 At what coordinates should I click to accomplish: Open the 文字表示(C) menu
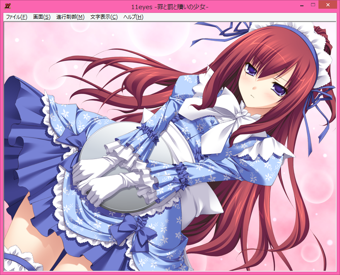tap(104, 17)
